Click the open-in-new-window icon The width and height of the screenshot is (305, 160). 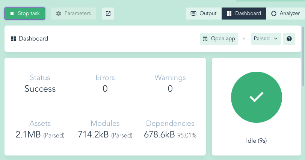coord(108,14)
